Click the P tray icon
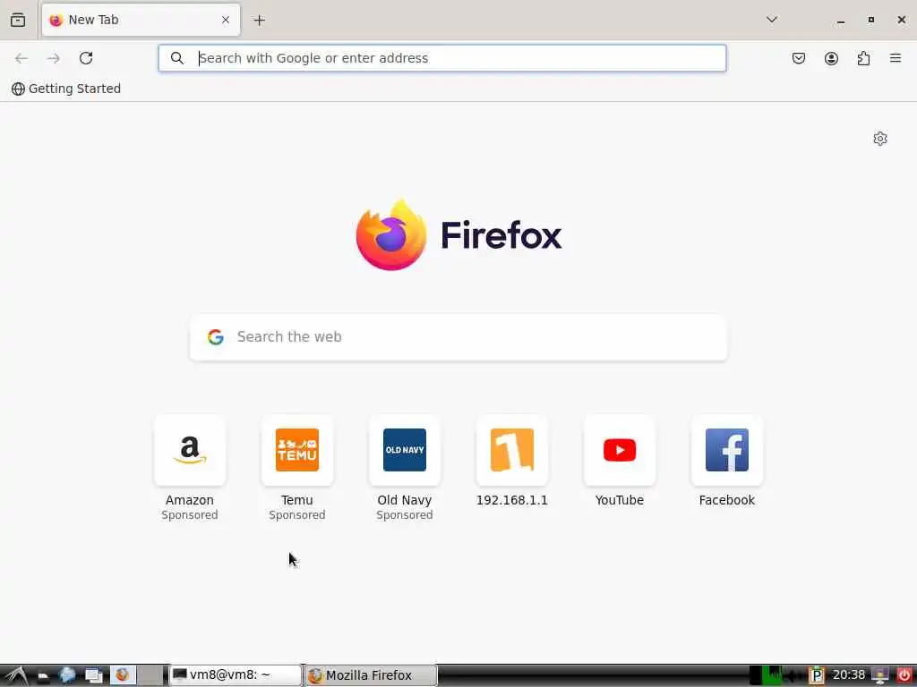917x687 pixels. click(817, 676)
